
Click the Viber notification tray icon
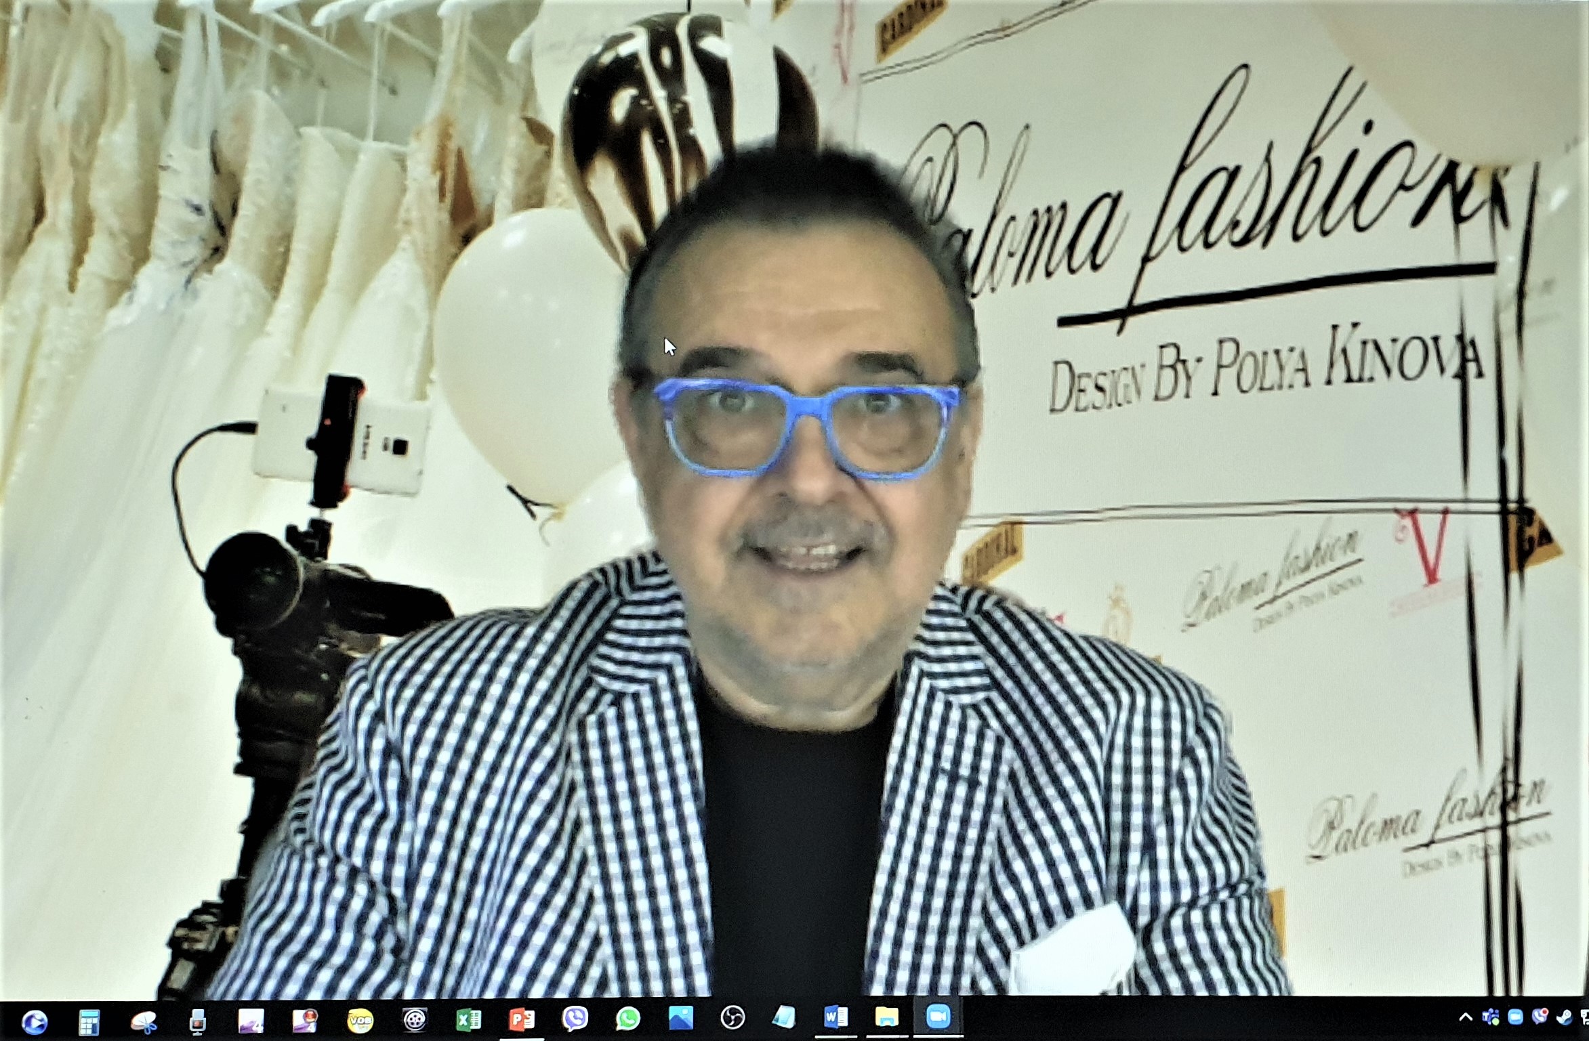(1540, 1016)
